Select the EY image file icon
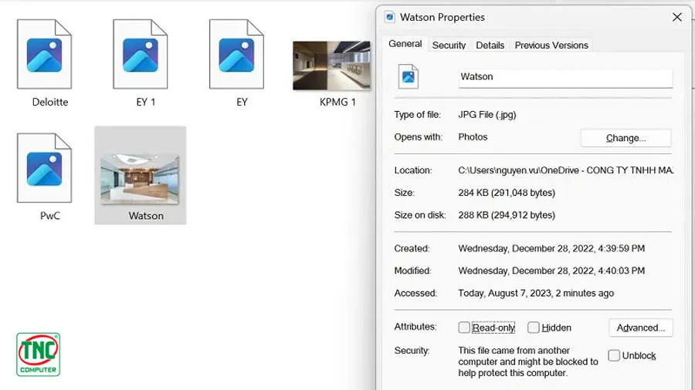Viewport: 695px width, 390px height. (x=236, y=54)
